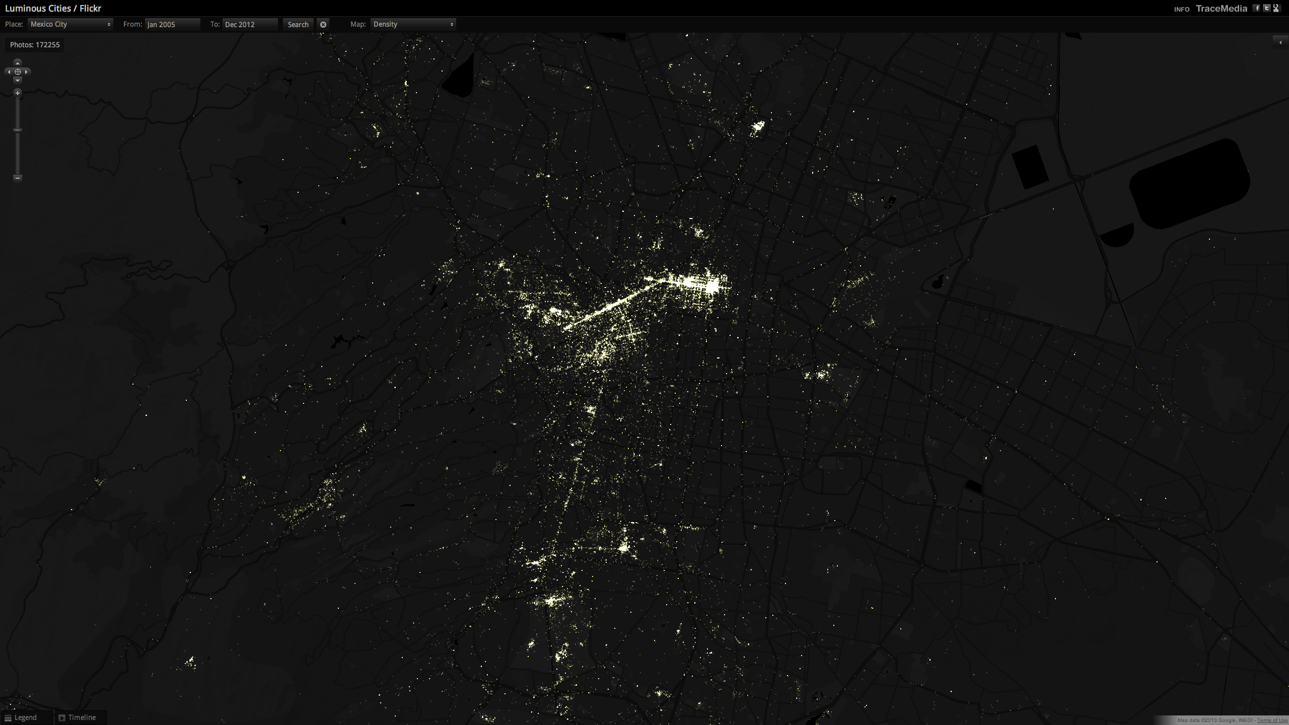Pan the map up with arrow
This screenshot has width=1289, height=725.
(18, 63)
